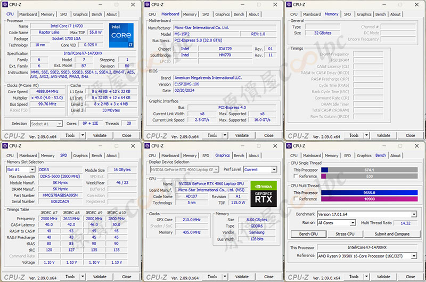Switch to the Mainboard tab in the CPU tab window
This screenshot has height=282, width=426.
(x=28, y=14)
